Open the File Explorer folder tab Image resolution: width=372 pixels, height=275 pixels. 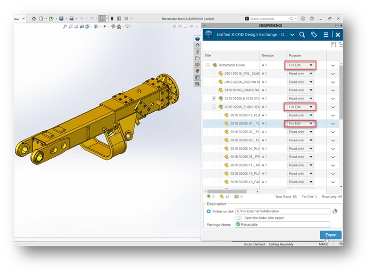(197, 58)
